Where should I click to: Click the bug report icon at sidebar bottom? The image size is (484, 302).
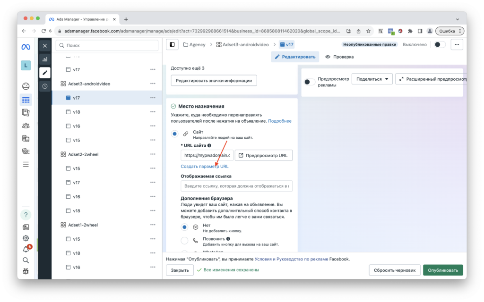[26, 271]
